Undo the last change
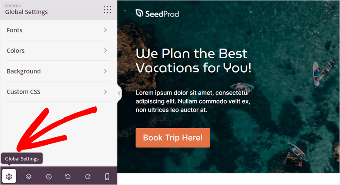Screen dimensions: 340x185 [x=68, y=176]
